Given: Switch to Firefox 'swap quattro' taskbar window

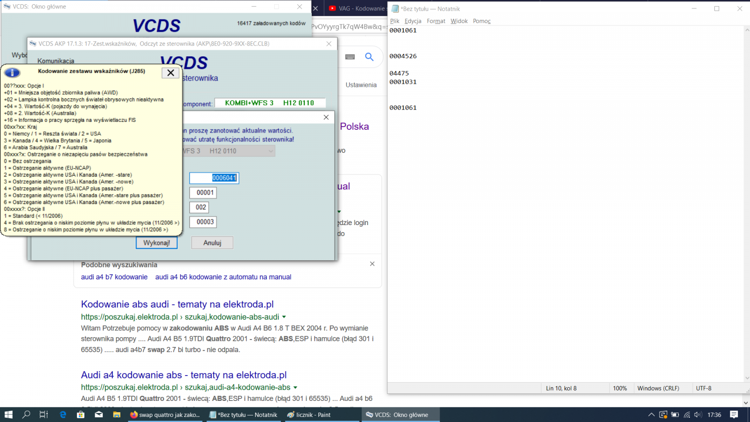Looking at the screenshot, I should (x=165, y=414).
